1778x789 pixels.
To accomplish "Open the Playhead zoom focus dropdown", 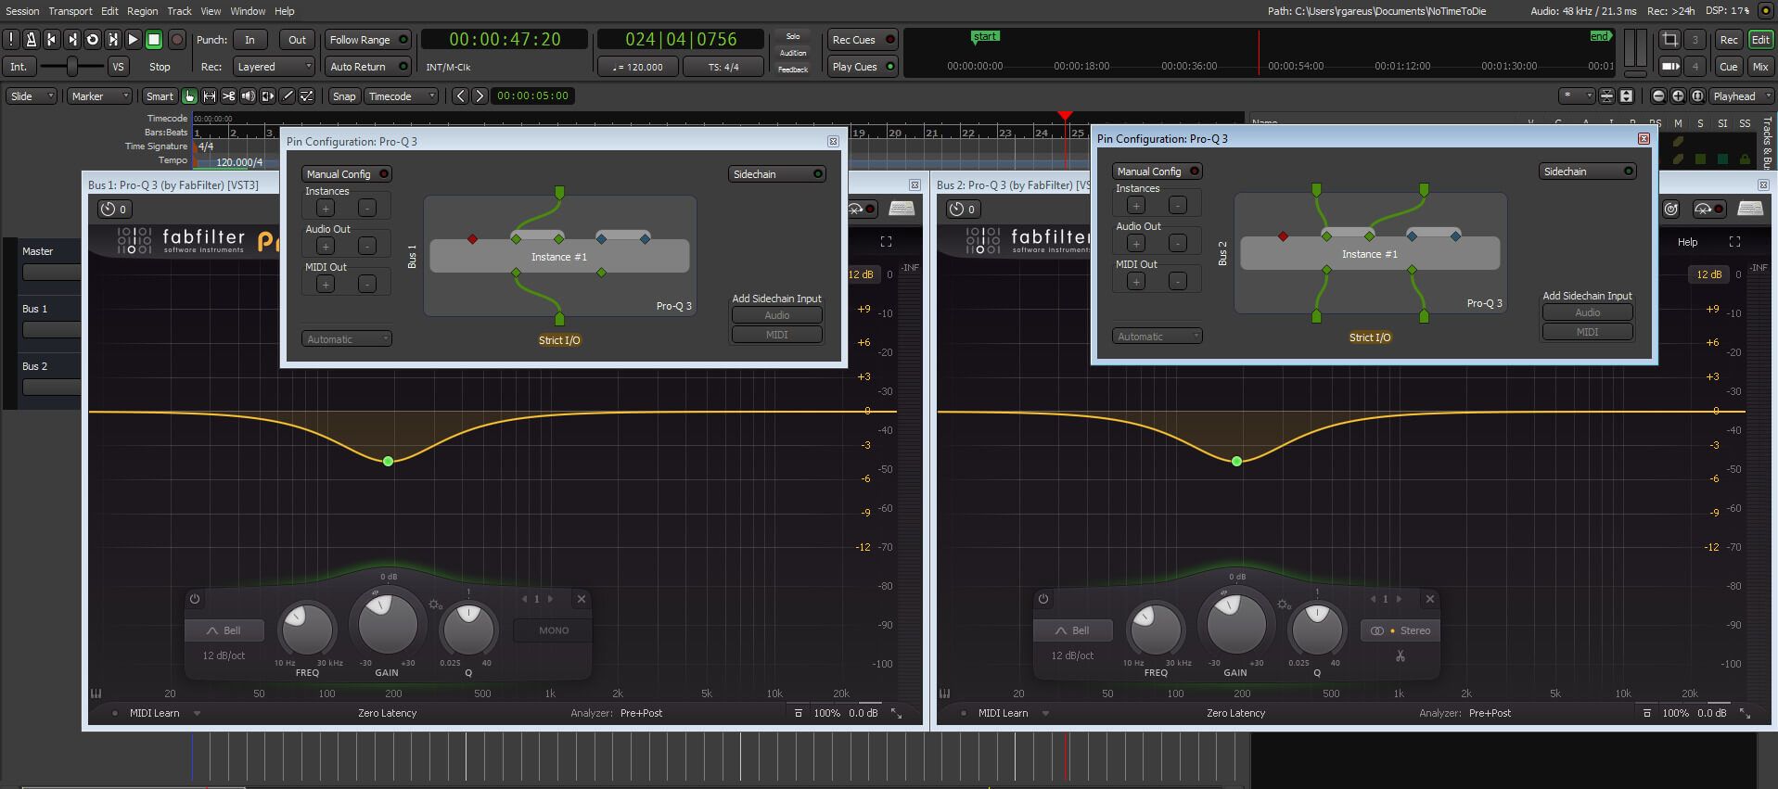I will [1741, 96].
